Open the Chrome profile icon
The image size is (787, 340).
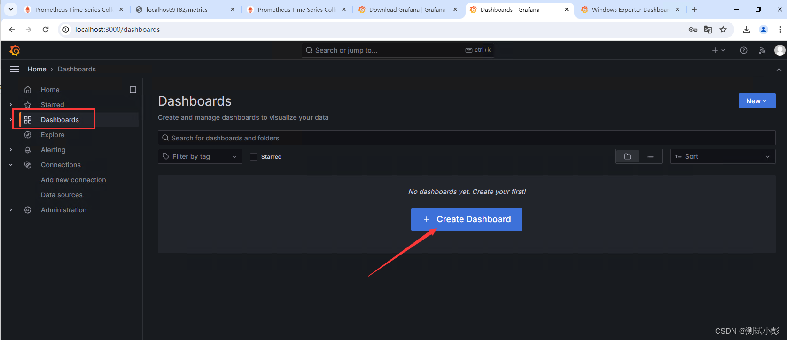pyautogui.click(x=764, y=30)
